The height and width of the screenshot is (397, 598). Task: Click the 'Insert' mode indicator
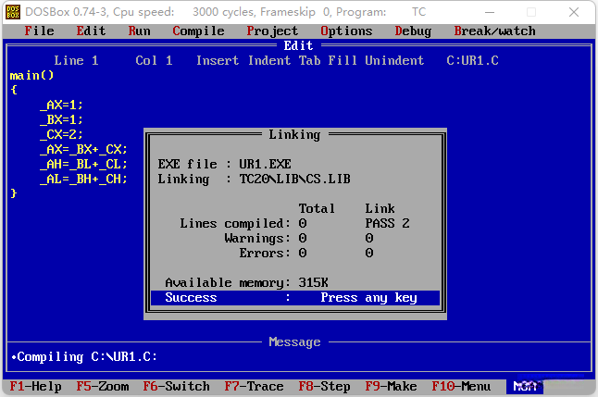tap(218, 61)
